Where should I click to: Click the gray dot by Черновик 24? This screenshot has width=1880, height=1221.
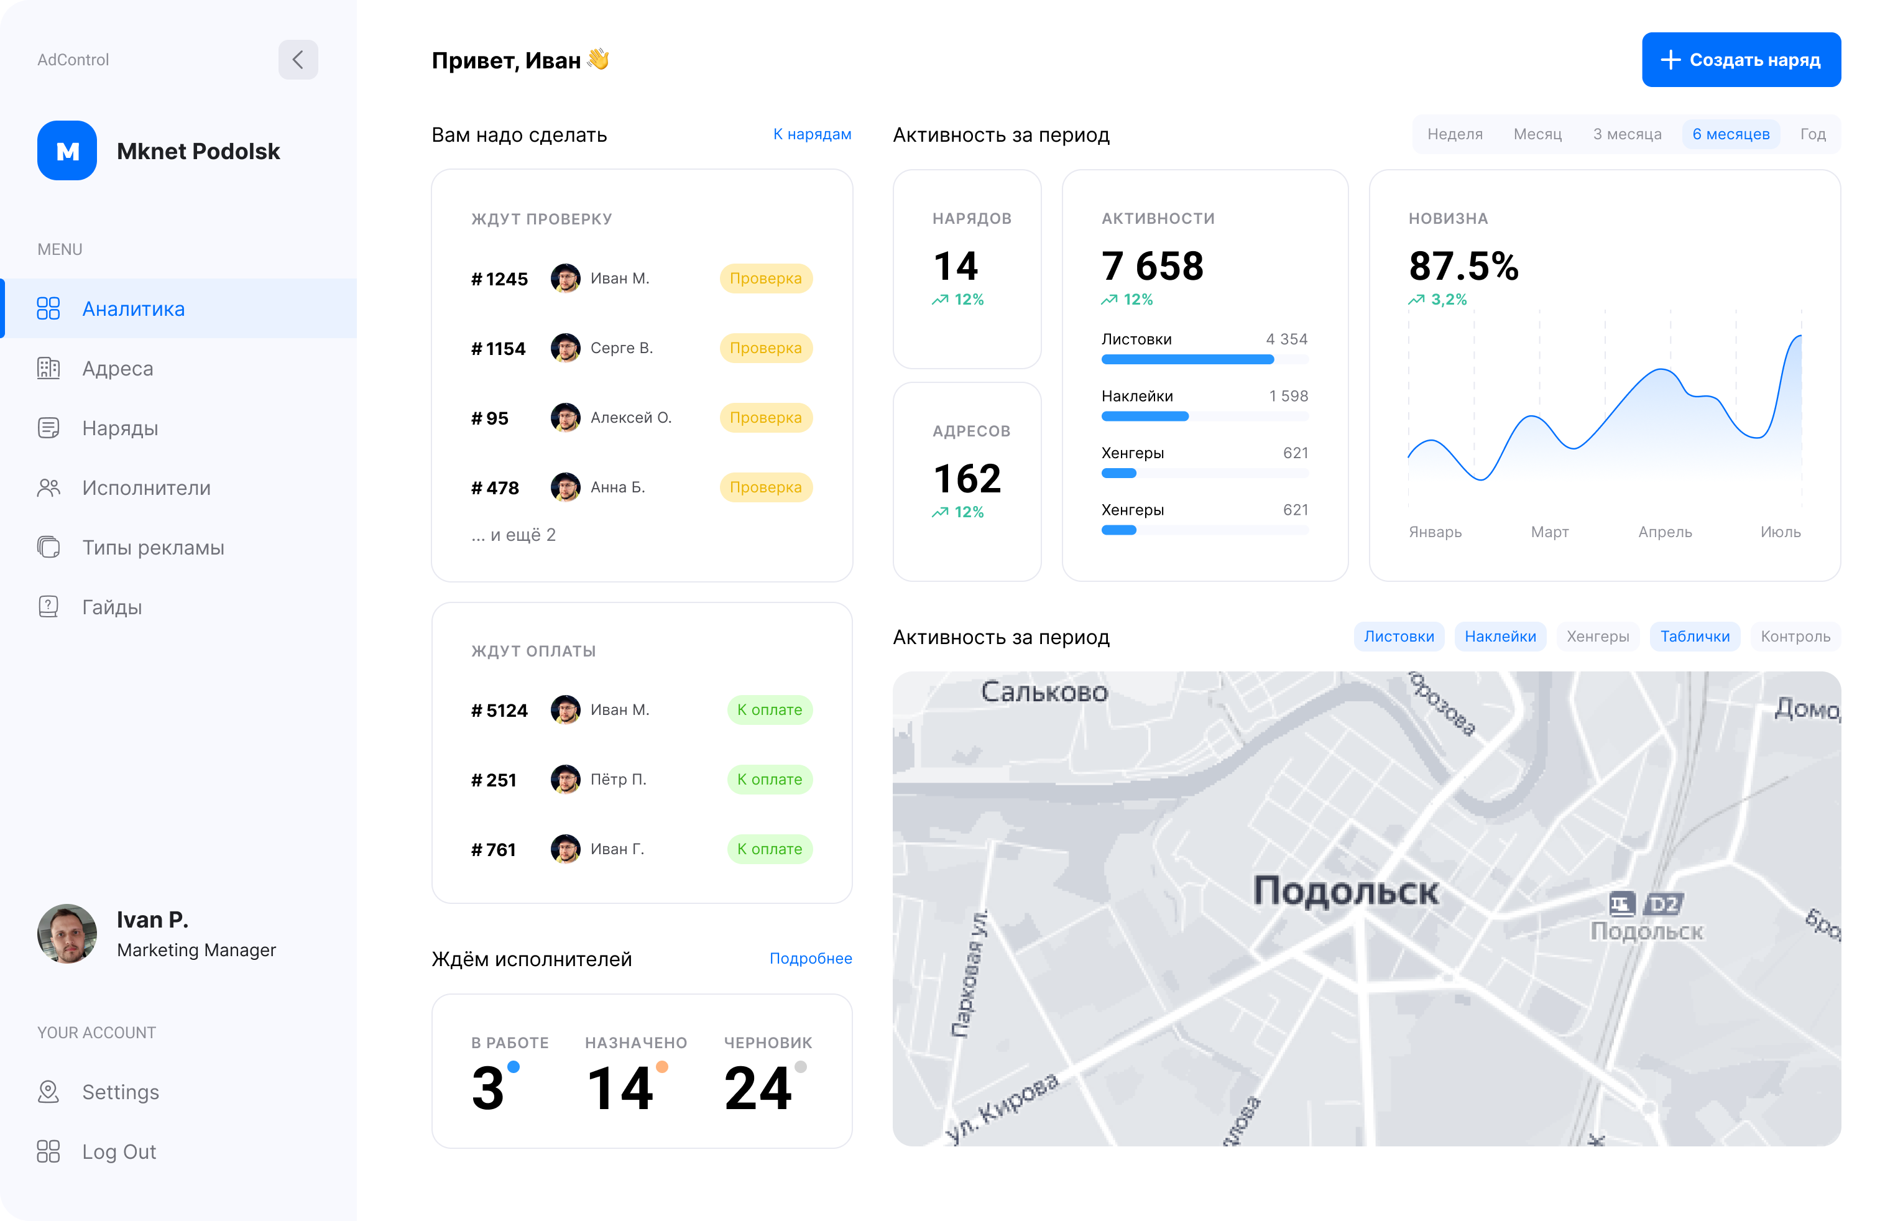(x=800, y=1066)
